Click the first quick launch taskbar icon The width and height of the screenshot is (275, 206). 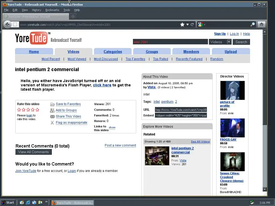coord(22,203)
